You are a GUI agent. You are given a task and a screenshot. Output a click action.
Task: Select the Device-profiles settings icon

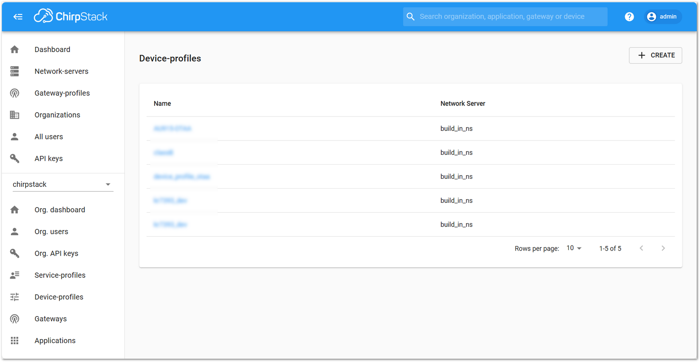point(15,297)
